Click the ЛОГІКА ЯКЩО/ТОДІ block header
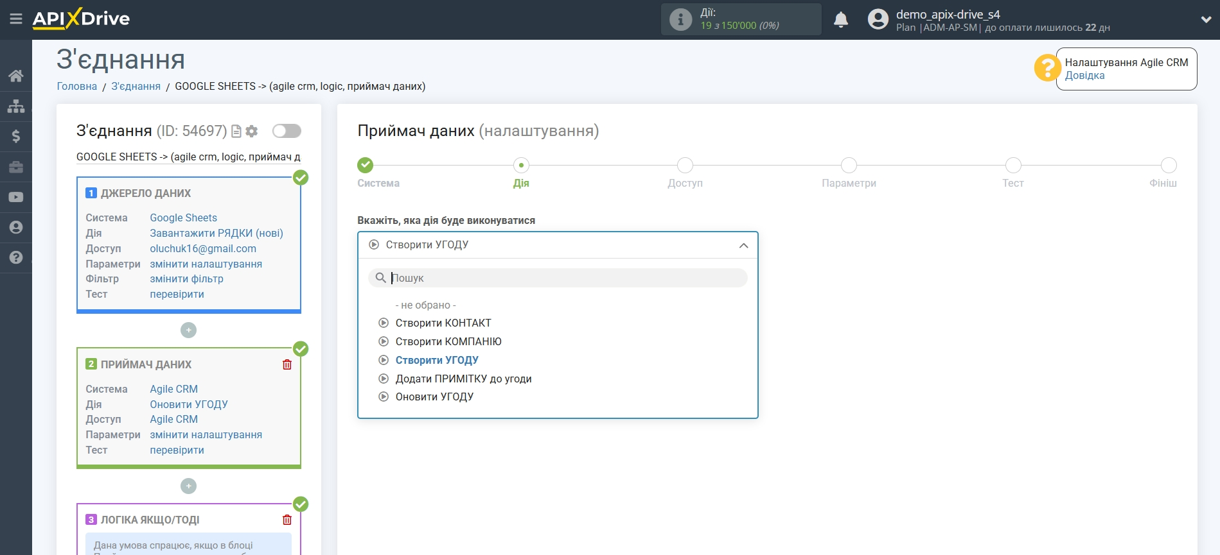The image size is (1220, 555). (x=150, y=520)
